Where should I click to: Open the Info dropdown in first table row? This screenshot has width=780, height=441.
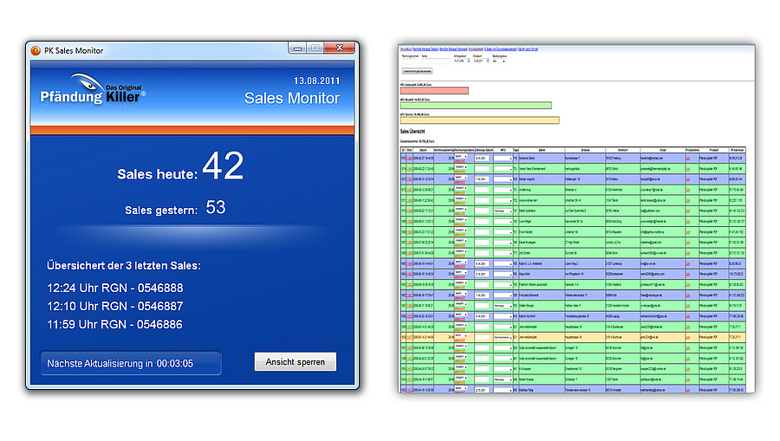pos(503,158)
